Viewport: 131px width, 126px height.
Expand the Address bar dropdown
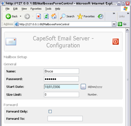(114, 24)
